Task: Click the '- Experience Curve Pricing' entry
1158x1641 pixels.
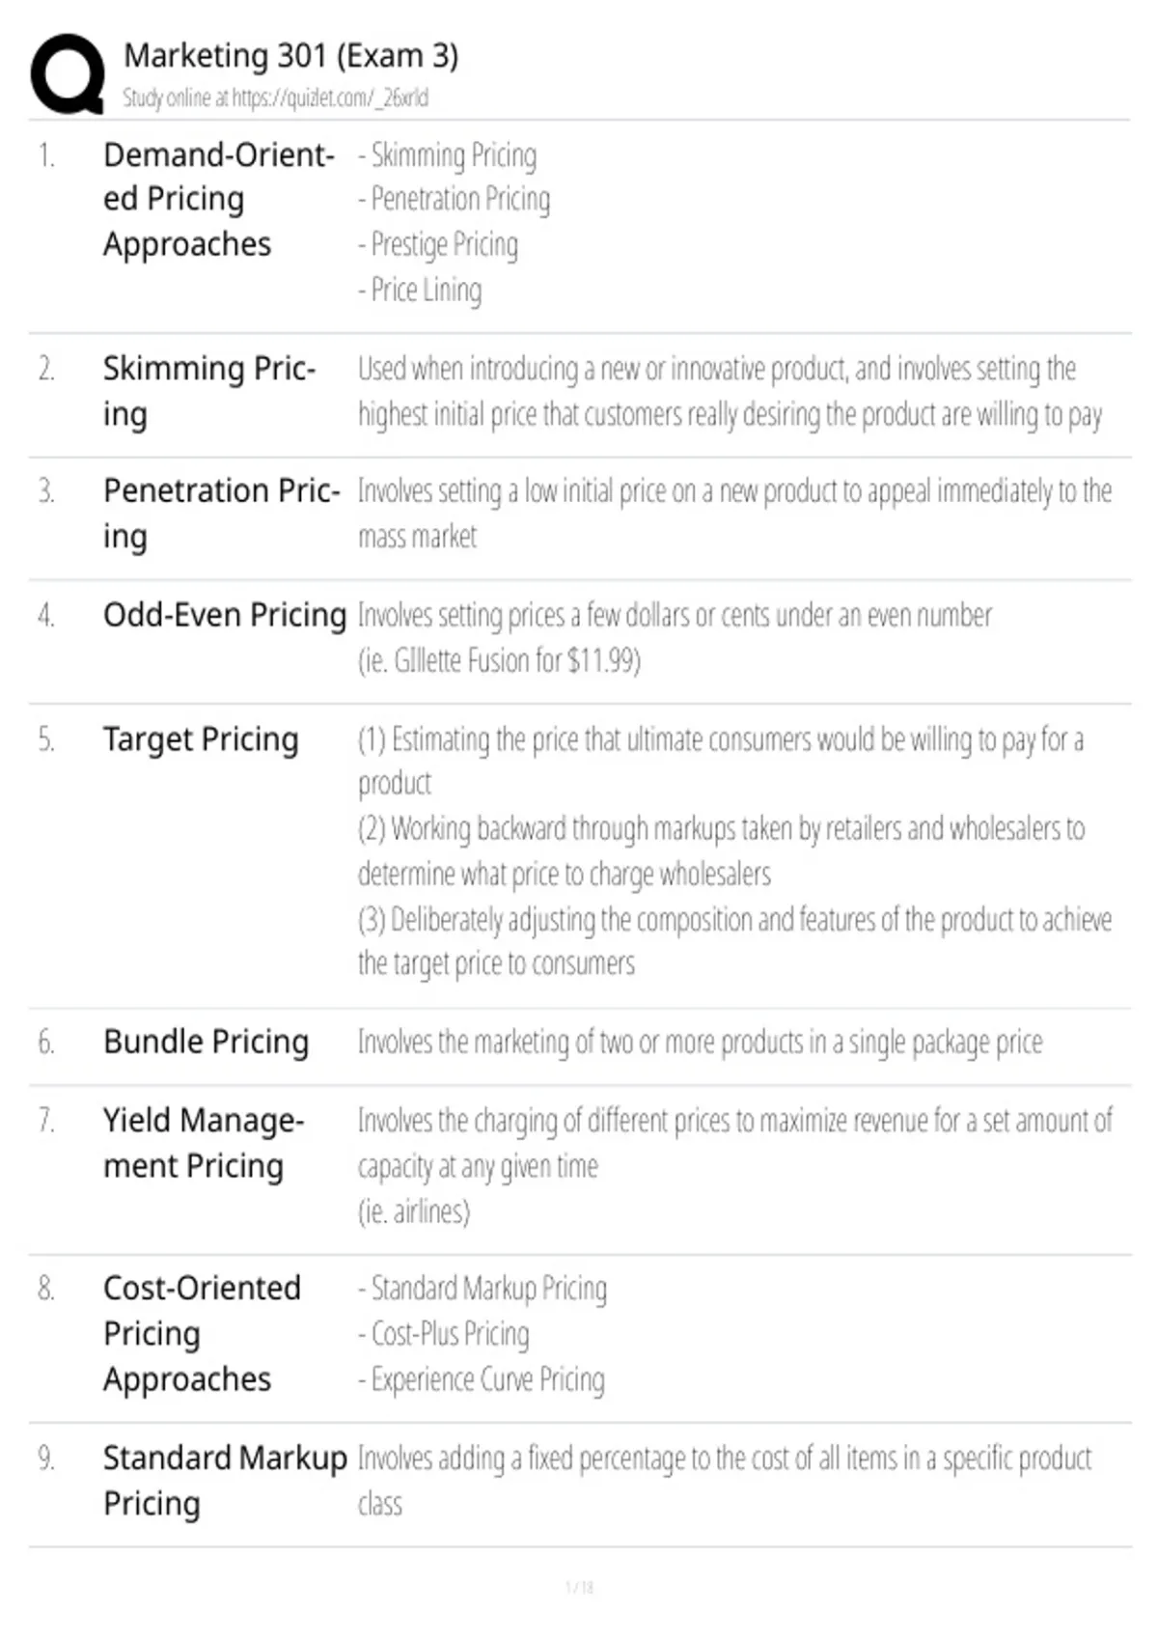Action: click(482, 1379)
